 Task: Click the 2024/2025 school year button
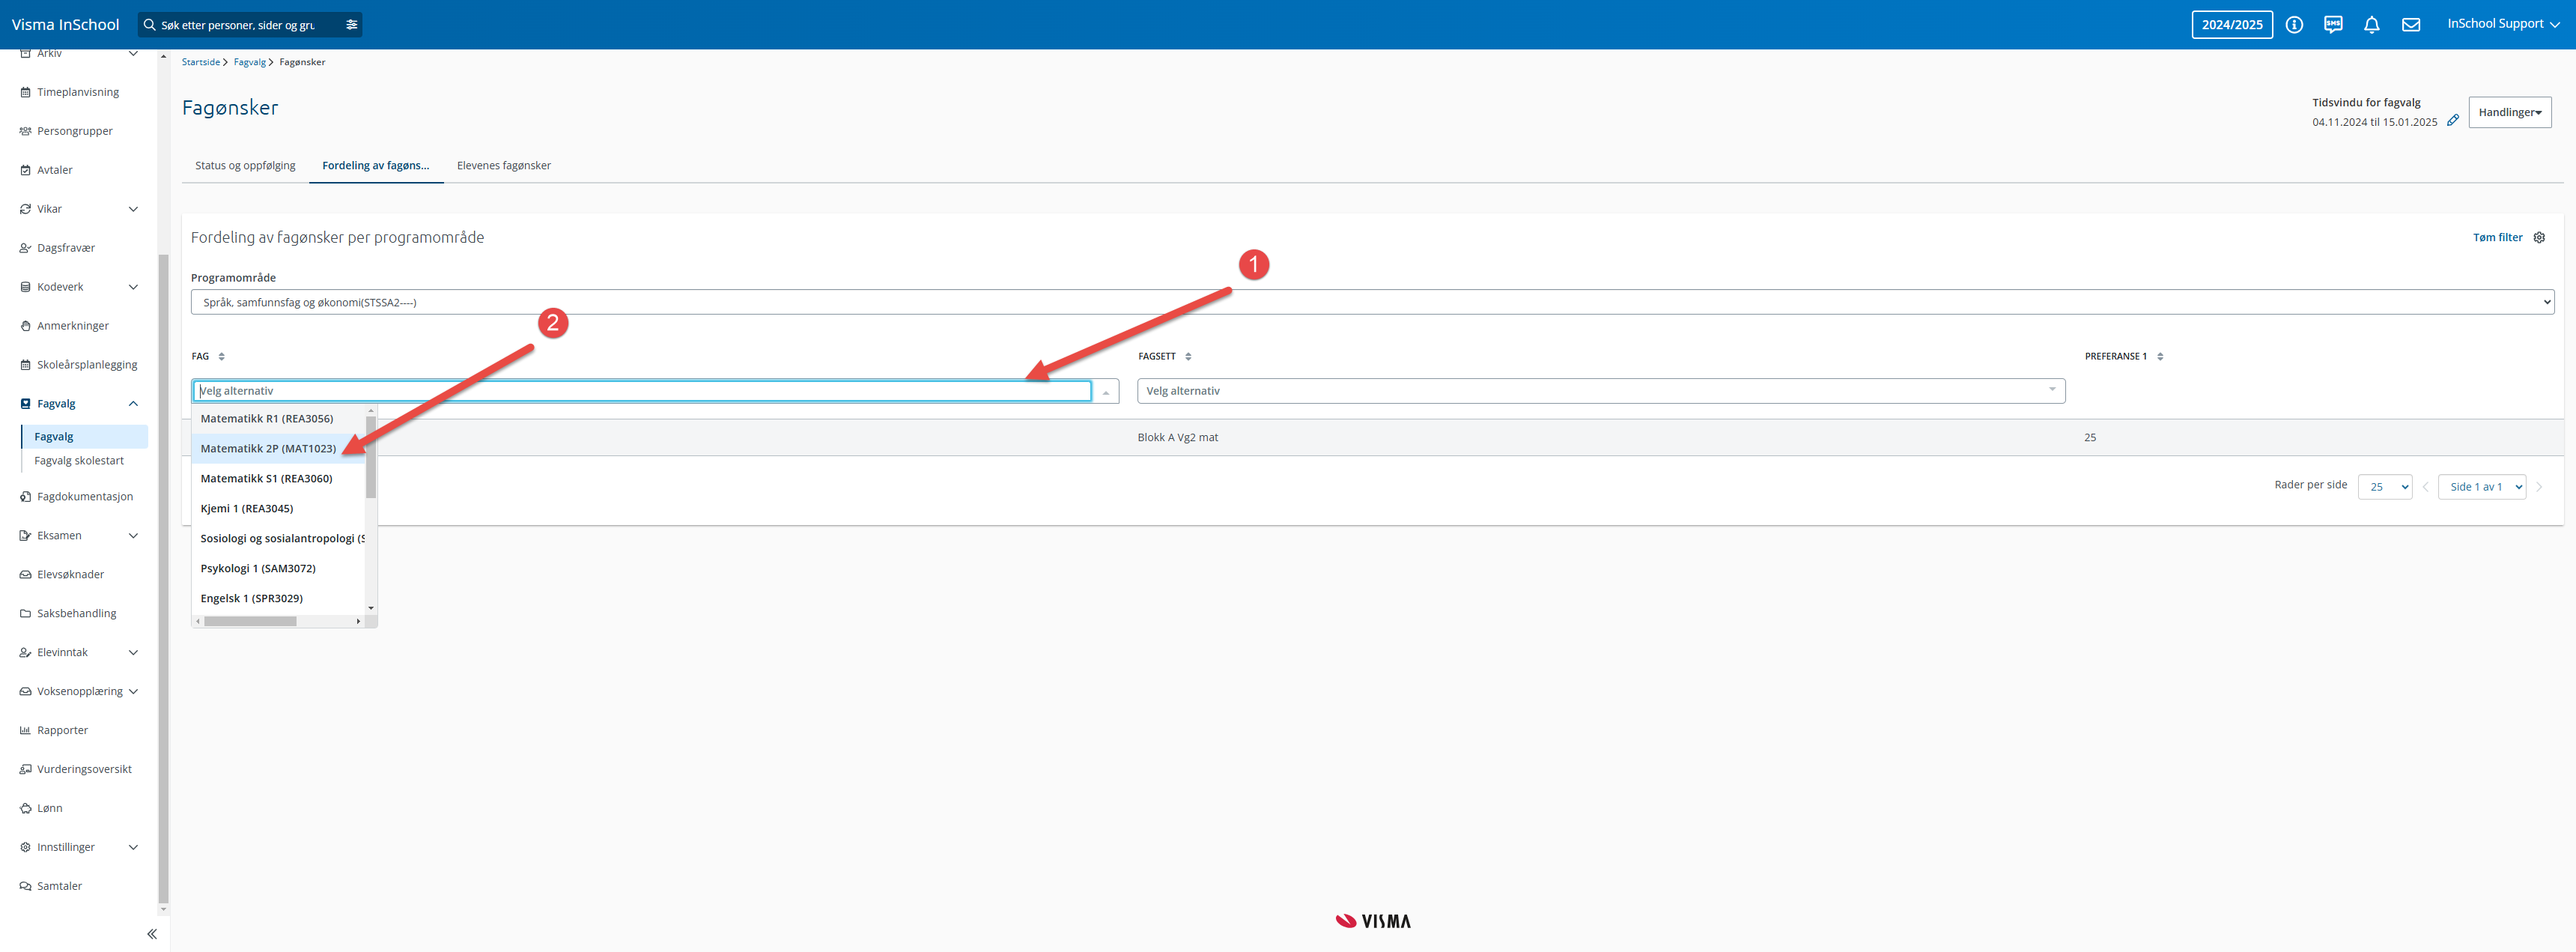(2231, 25)
